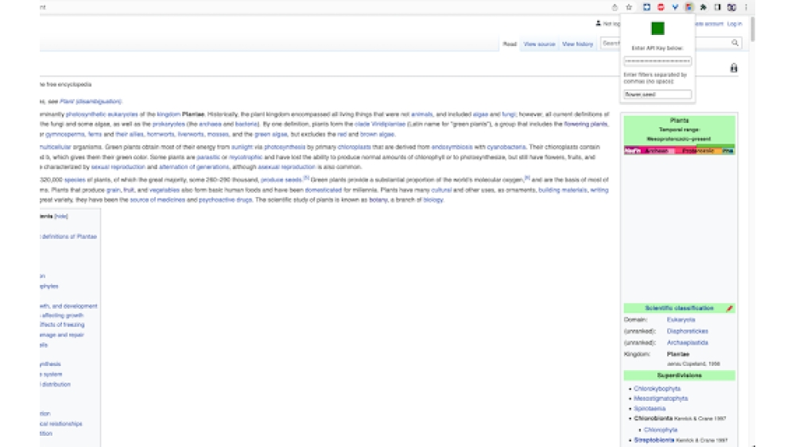Image resolution: width=795 pixels, height=447 pixels.
Task: Open the Chlorokybophyta superdivision link
Action: coord(657,389)
